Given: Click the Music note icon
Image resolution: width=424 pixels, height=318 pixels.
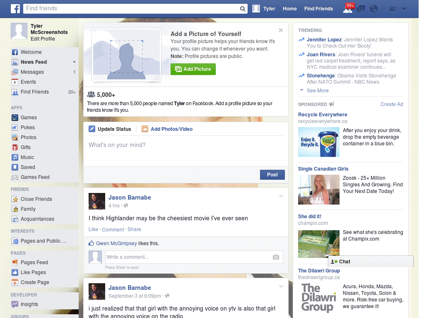Looking at the screenshot, I should [15, 157].
